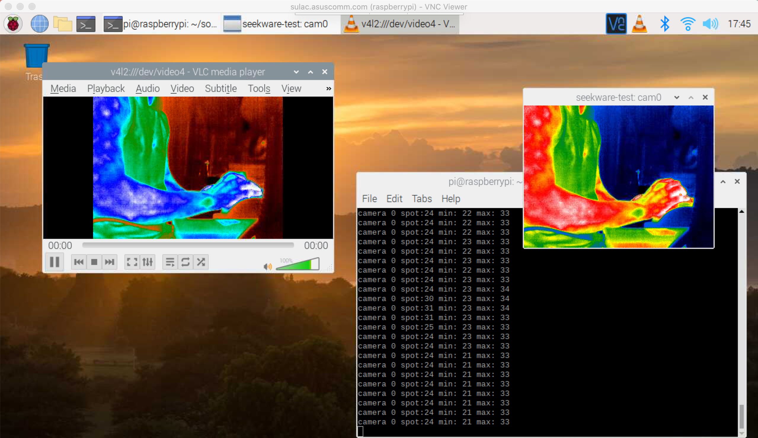Minimize the VLC media player window

(296, 72)
